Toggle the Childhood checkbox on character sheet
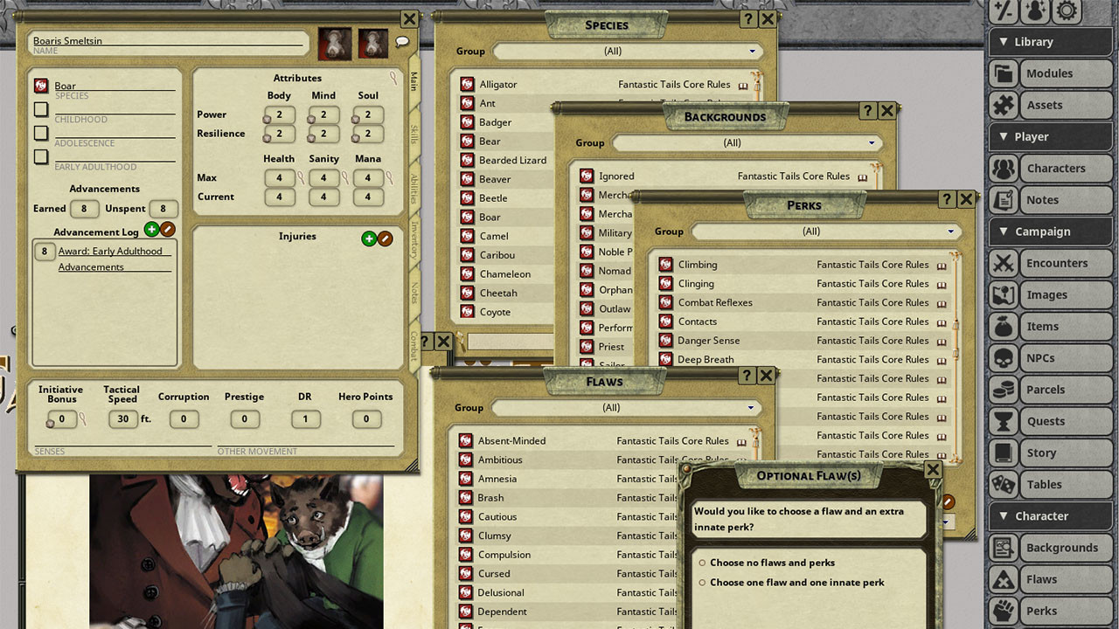This screenshot has height=629, width=1119. (x=41, y=109)
